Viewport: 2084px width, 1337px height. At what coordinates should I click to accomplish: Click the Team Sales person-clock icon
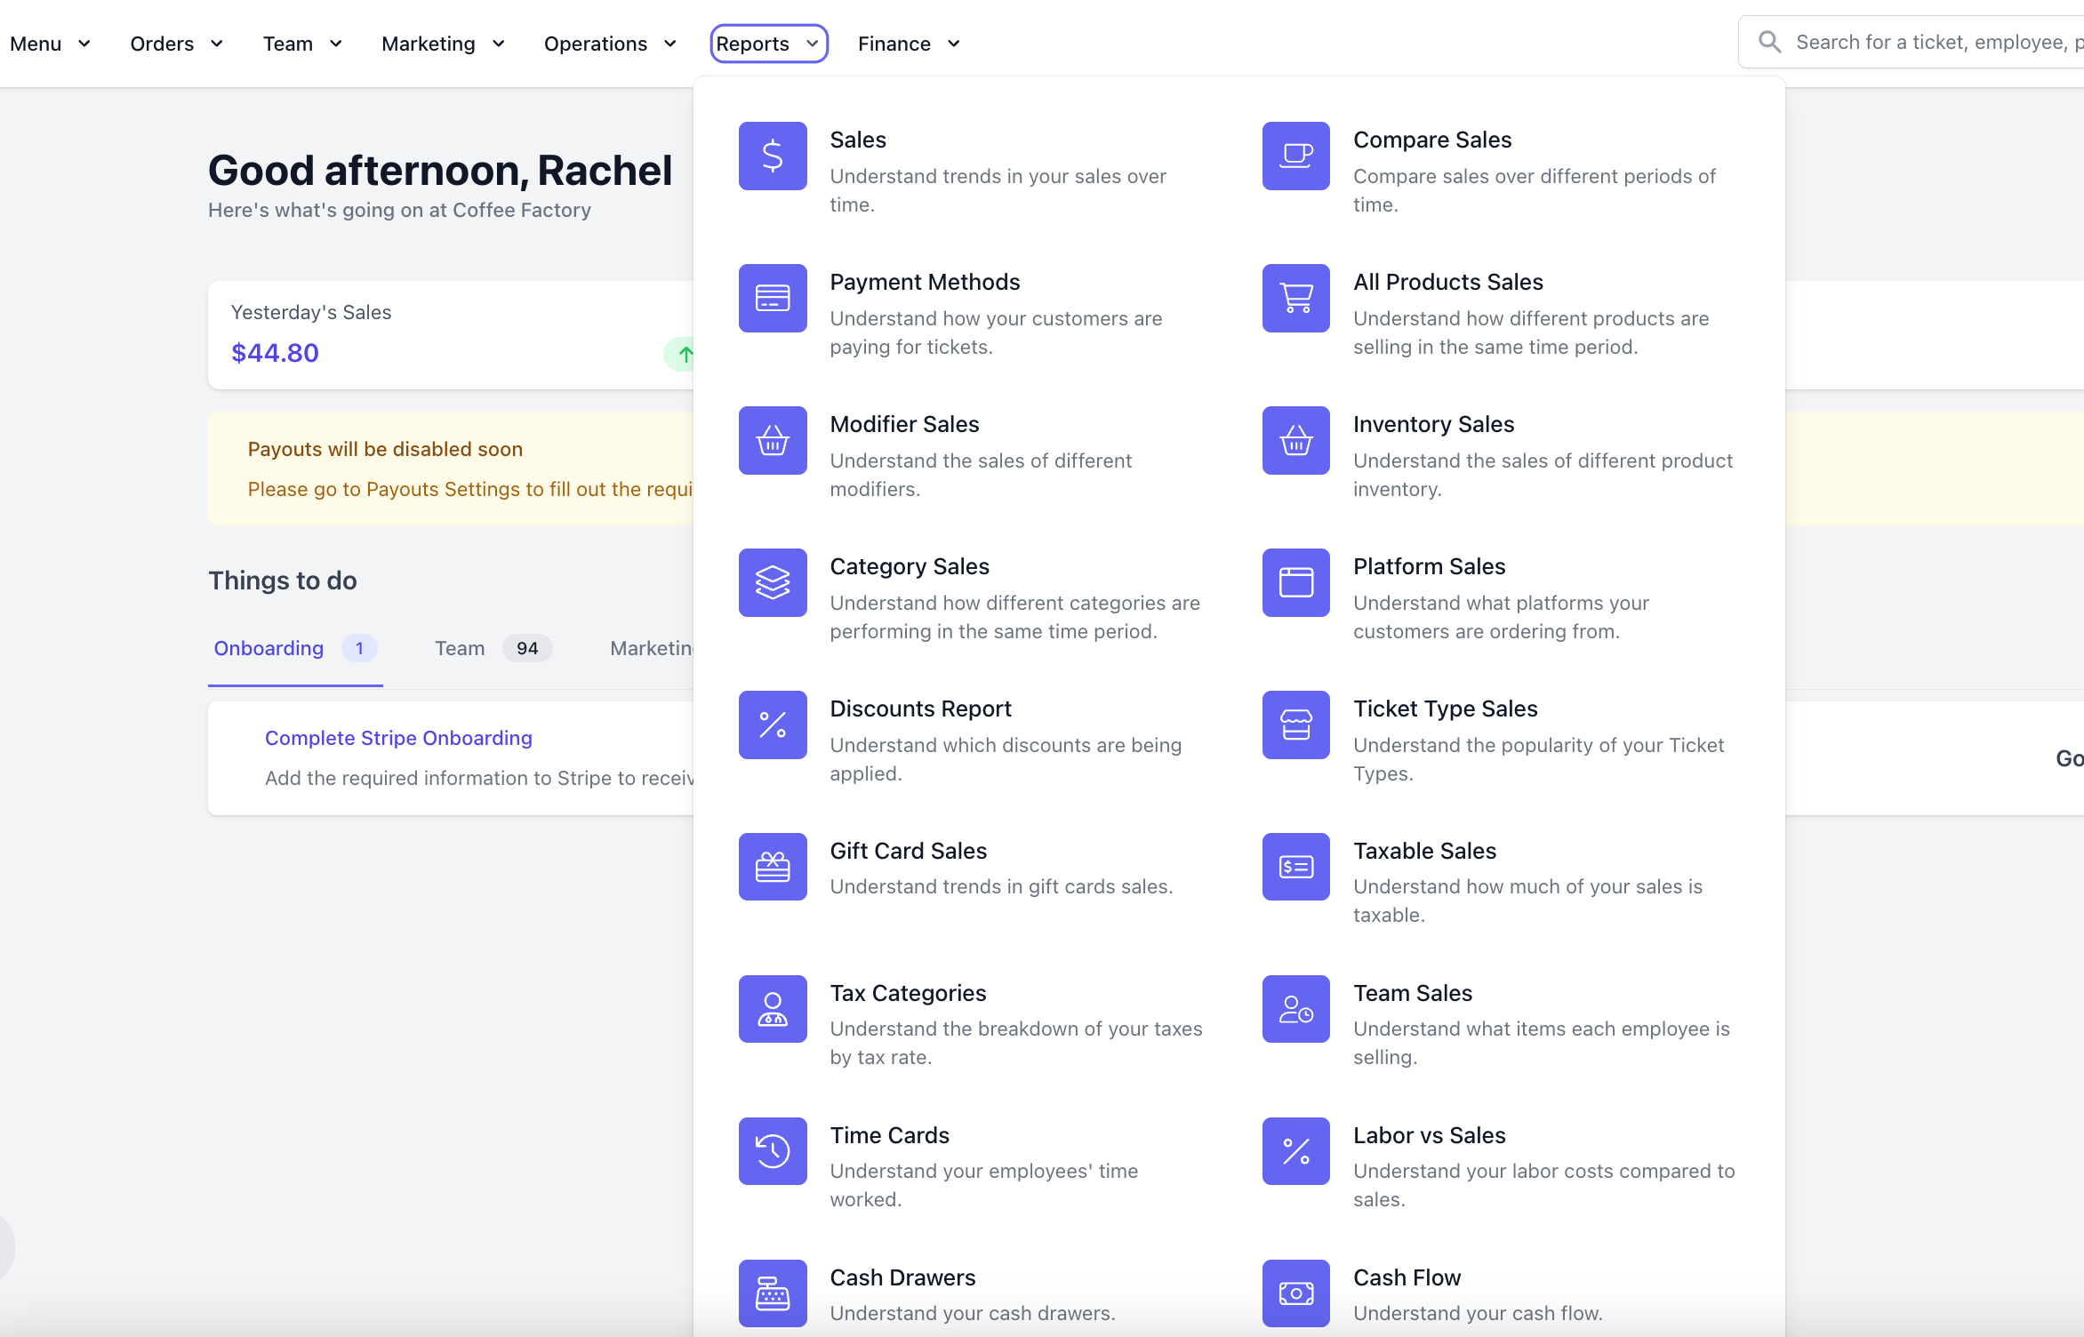[x=1295, y=1009]
